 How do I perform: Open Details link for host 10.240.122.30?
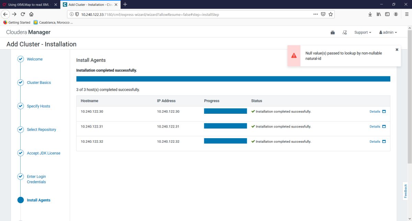[x=375, y=111]
